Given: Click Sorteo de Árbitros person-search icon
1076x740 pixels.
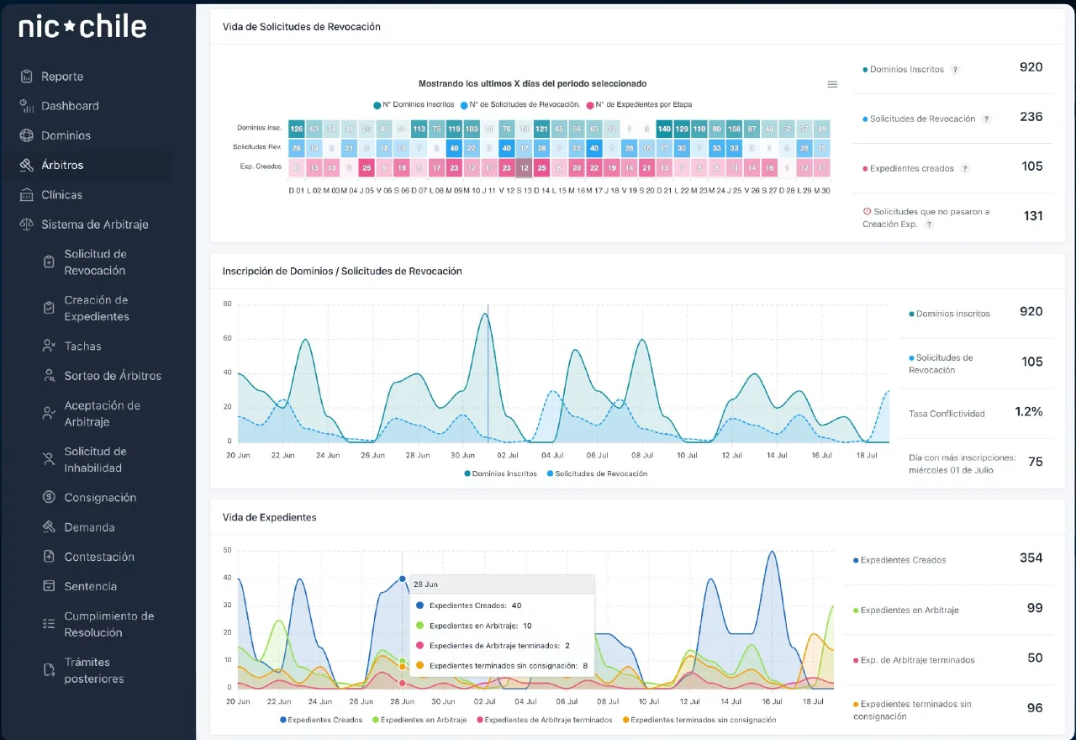Looking at the screenshot, I should [49, 375].
